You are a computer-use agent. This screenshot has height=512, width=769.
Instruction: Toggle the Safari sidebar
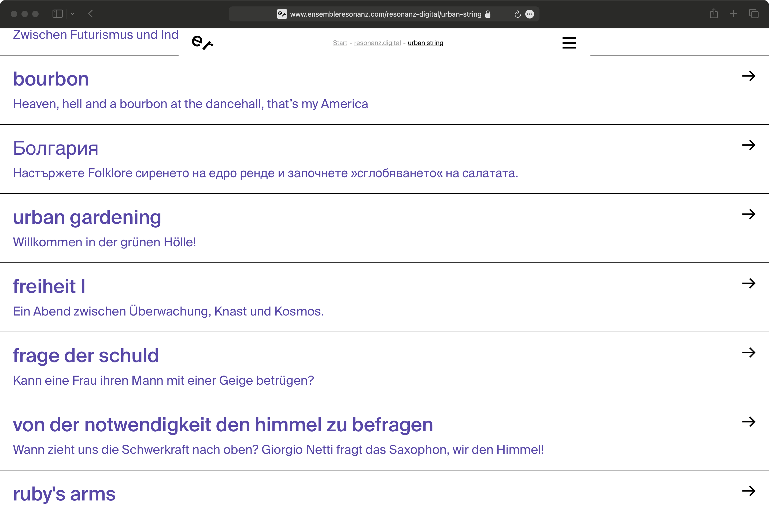coord(57,14)
